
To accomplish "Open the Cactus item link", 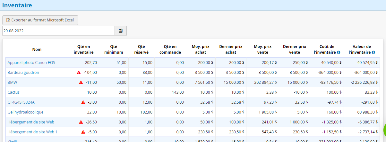I will (x=13, y=92).
